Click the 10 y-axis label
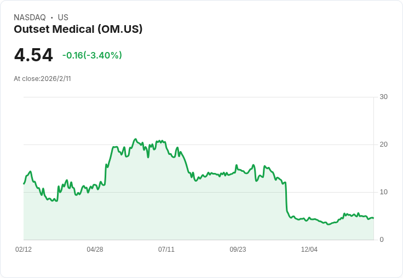The image size is (403, 278). coord(383,192)
